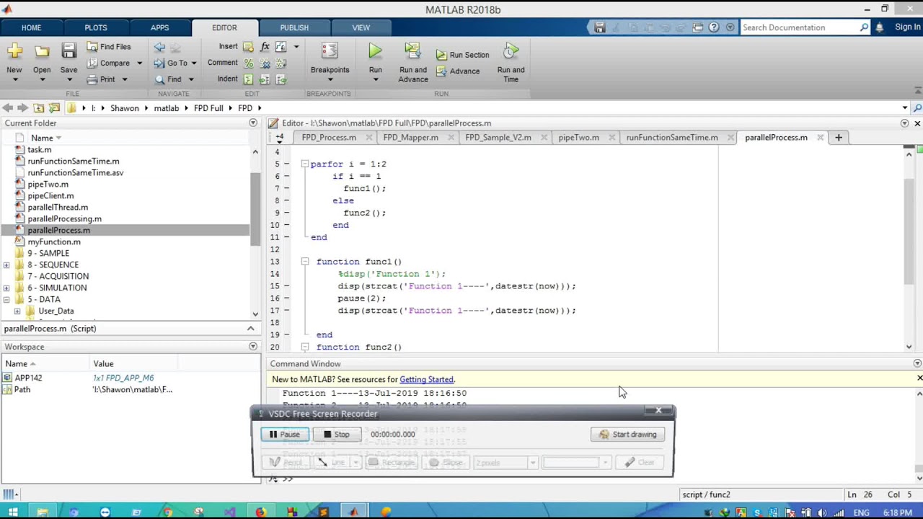This screenshot has height=519, width=923.
Task: Click the smart indent icon
Action: click(248, 79)
